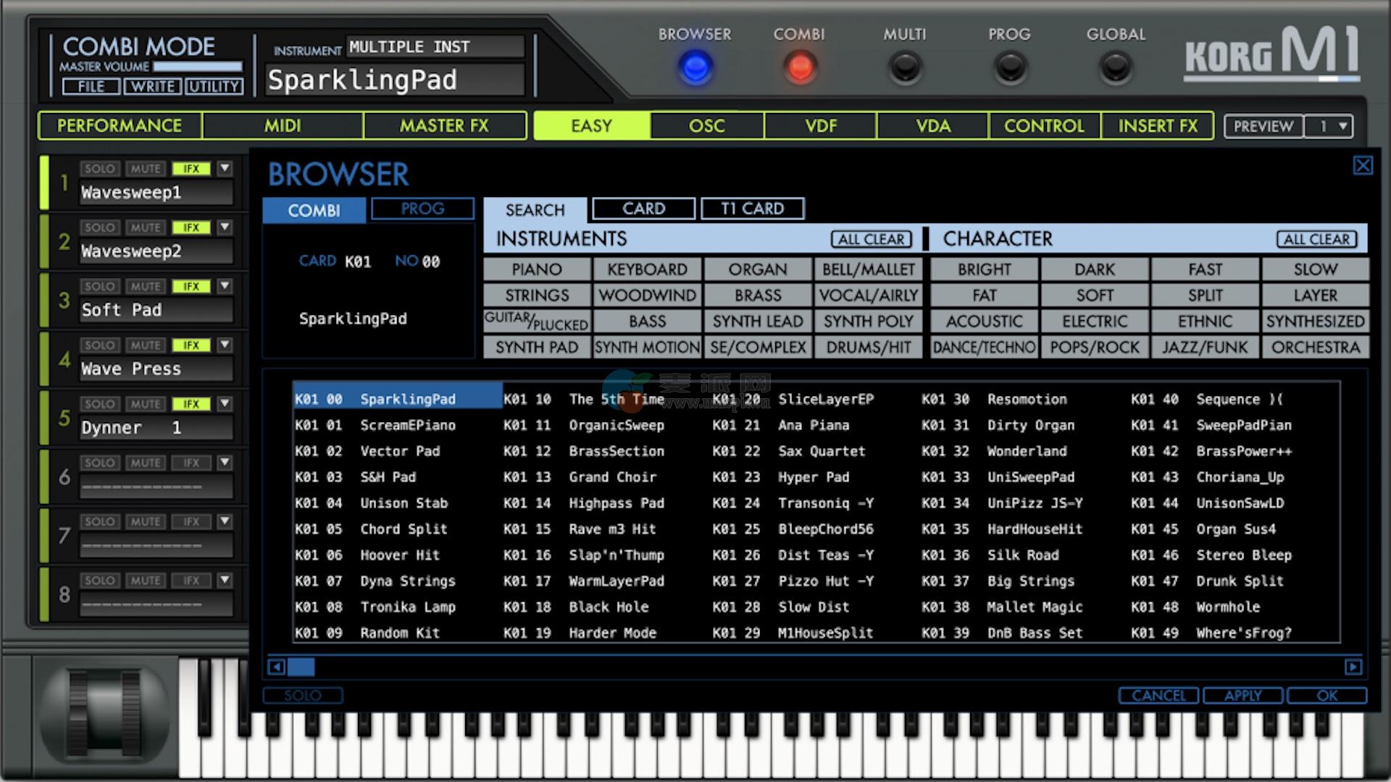Toggle IFX on timbre 5 Dynner

(191, 404)
